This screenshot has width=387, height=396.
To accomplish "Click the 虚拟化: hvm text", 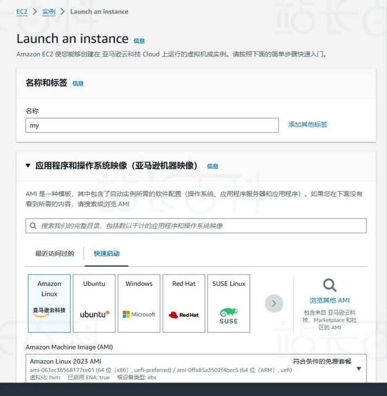I will tap(45, 378).
